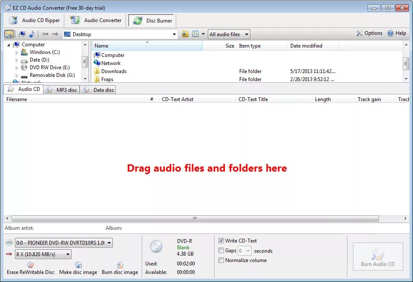Click the disc drive icon beside drive selector
The image size is (413, 282).
[9, 243]
